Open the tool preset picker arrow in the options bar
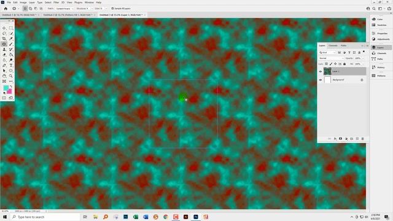 [x=18, y=9]
